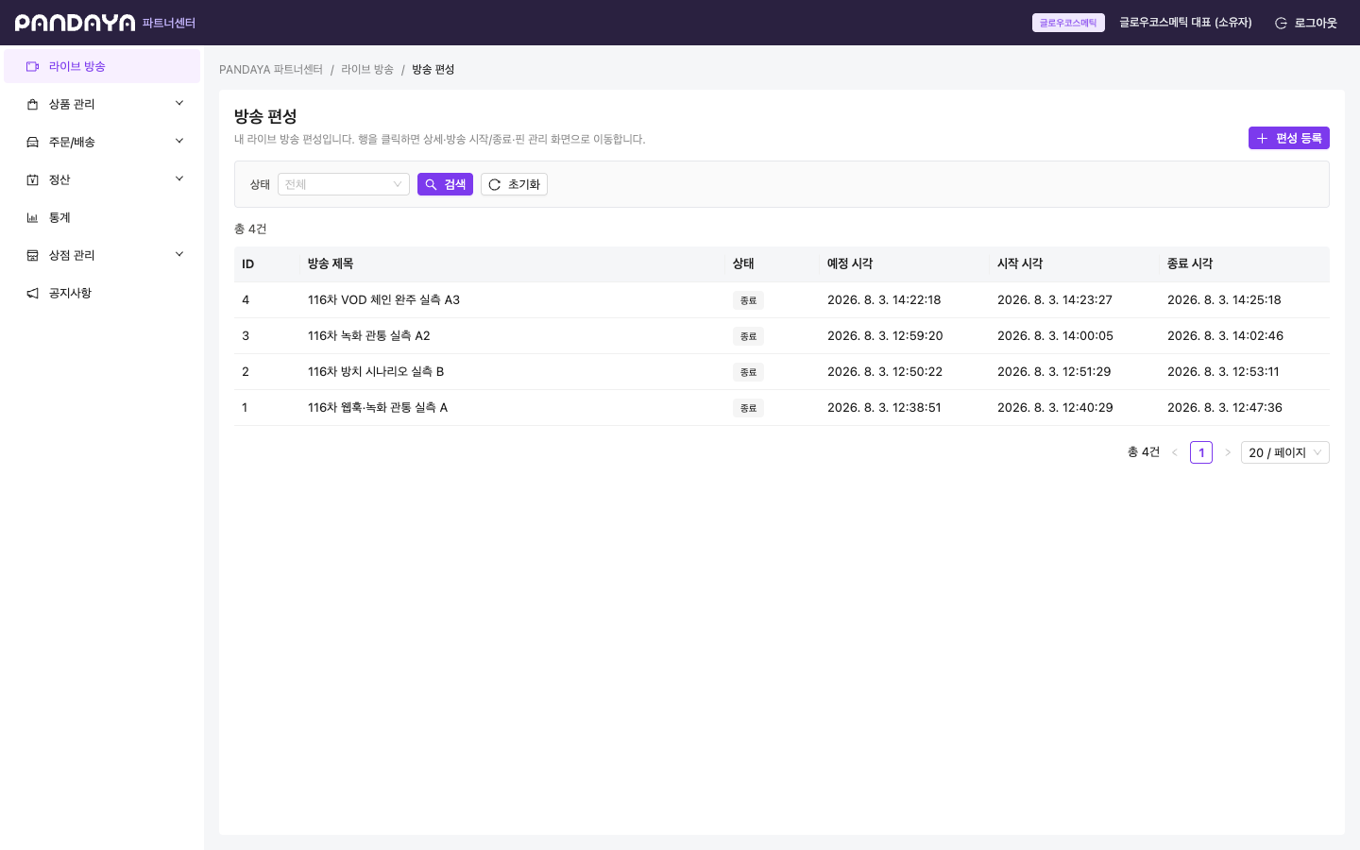Click 종료 status tag in row ID 1
1360x850 pixels.
(748, 408)
